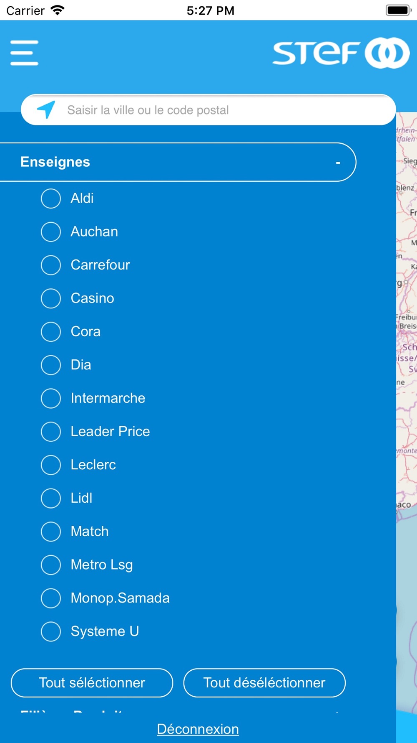The image size is (417, 743).
Task: Toggle the Leclerc brand filter
Action: pos(78,465)
